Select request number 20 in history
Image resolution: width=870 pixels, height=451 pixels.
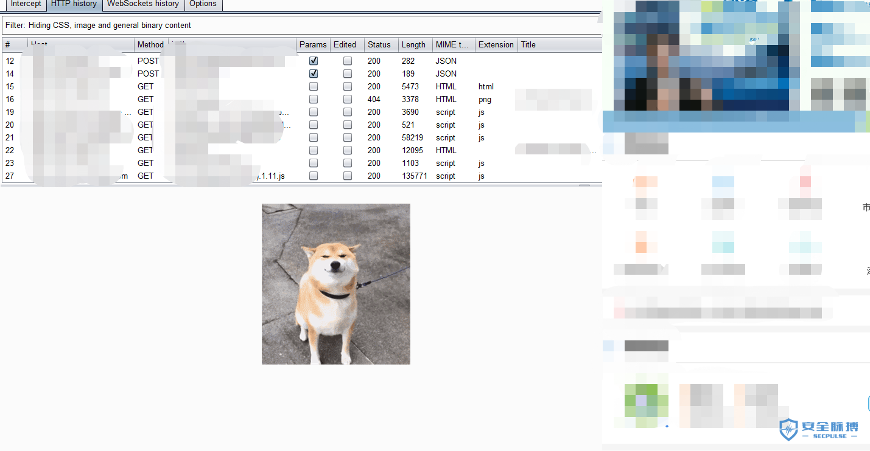[10, 125]
